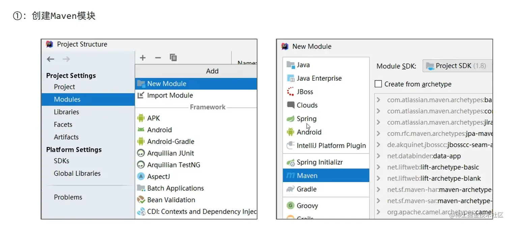
Task: Click the New Module folder icon
Action: click(x=141, y=84)
